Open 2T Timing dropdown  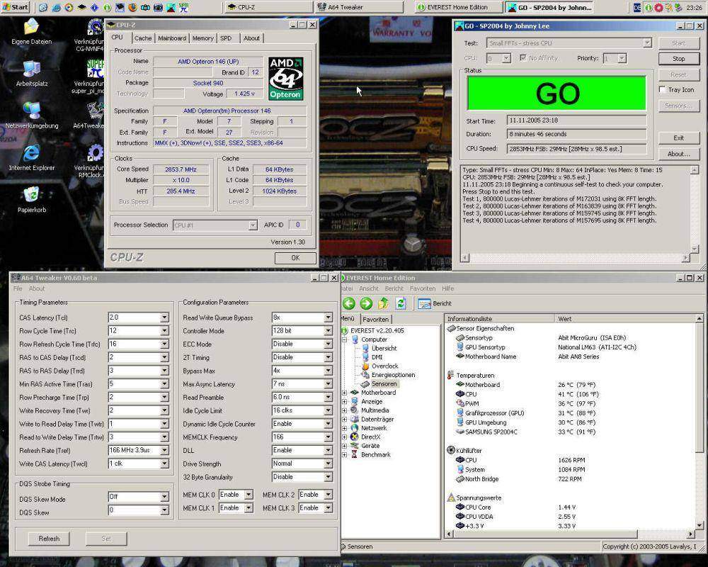[329, 358]
